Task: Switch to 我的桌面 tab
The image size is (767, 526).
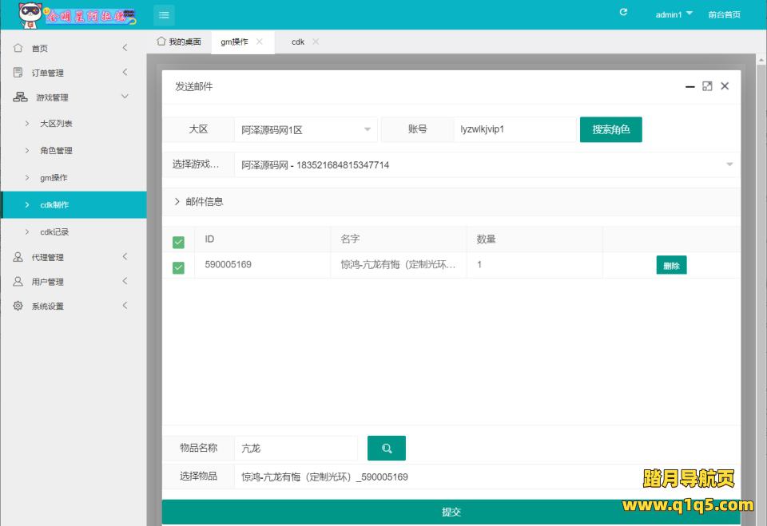Action: coord(179,42)
